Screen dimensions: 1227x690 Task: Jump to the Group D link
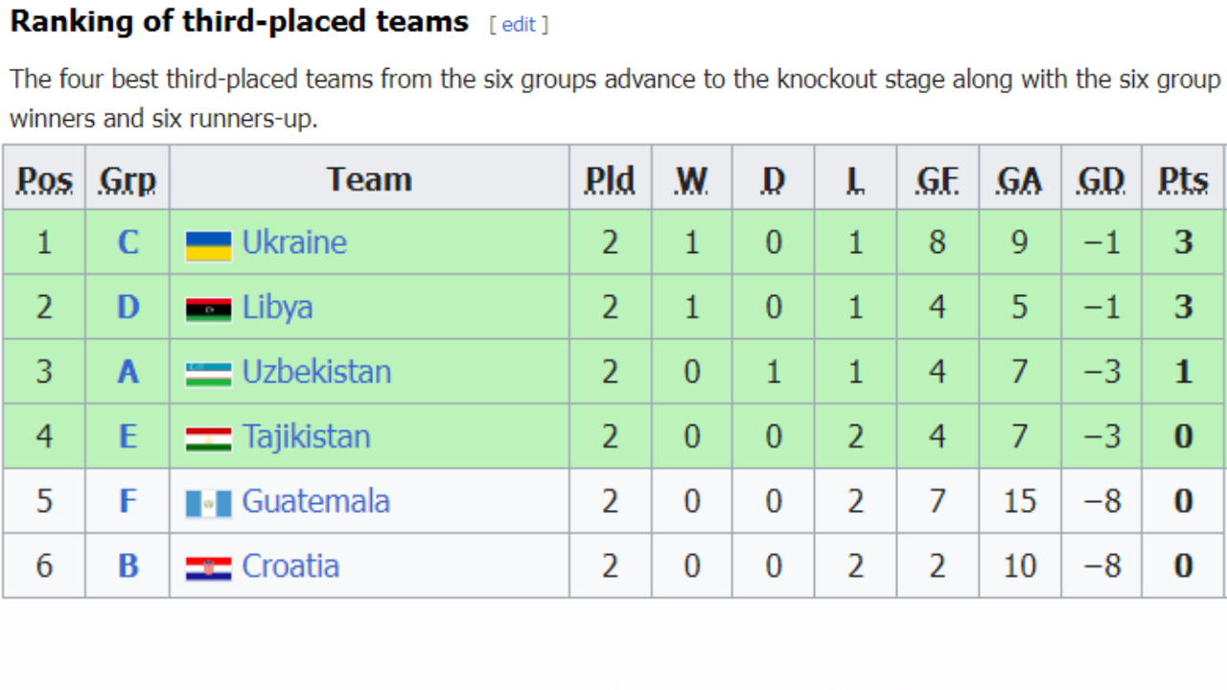click(x=127, y=308)
